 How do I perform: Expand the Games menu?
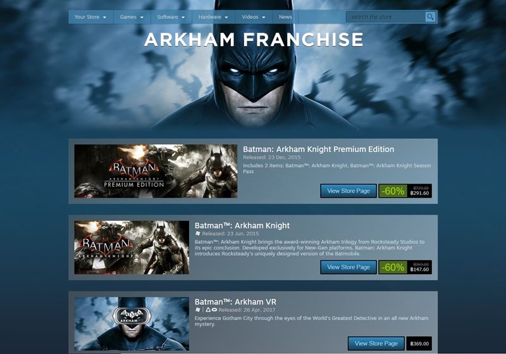pos(132,17)
